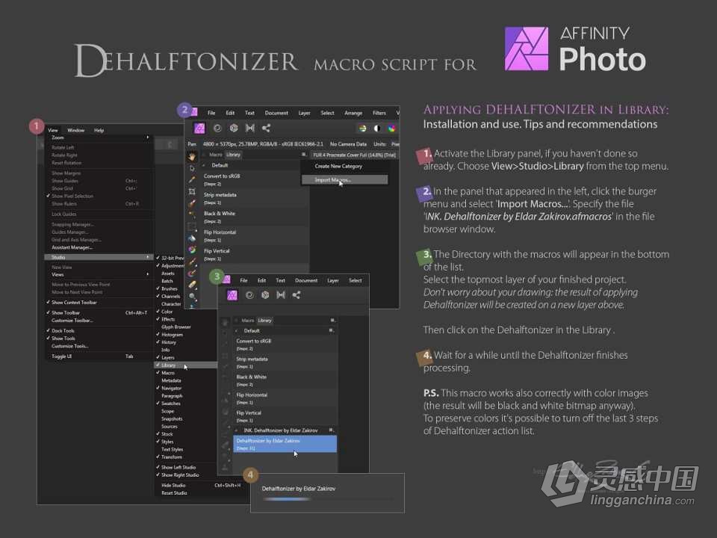Switch to Liquify Persona in lower window
Image resolution: width=717 pixels, height=538 pixels.
[249, 295]
